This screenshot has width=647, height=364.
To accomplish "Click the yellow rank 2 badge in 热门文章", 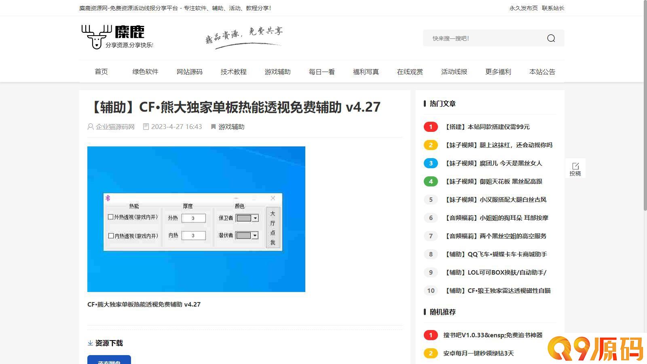I will 431,145.
